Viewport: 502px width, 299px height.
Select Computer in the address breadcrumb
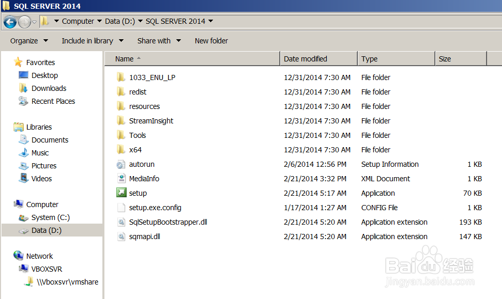(78, 21)
